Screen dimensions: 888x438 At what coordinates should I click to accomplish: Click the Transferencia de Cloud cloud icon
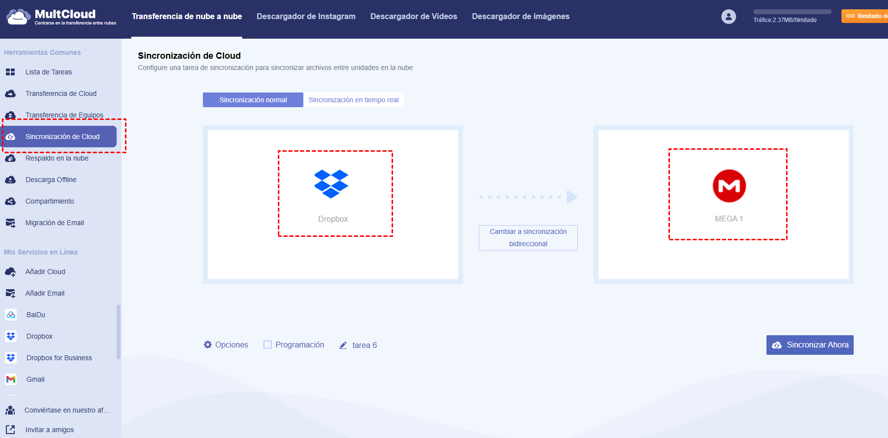coord(10,93)
